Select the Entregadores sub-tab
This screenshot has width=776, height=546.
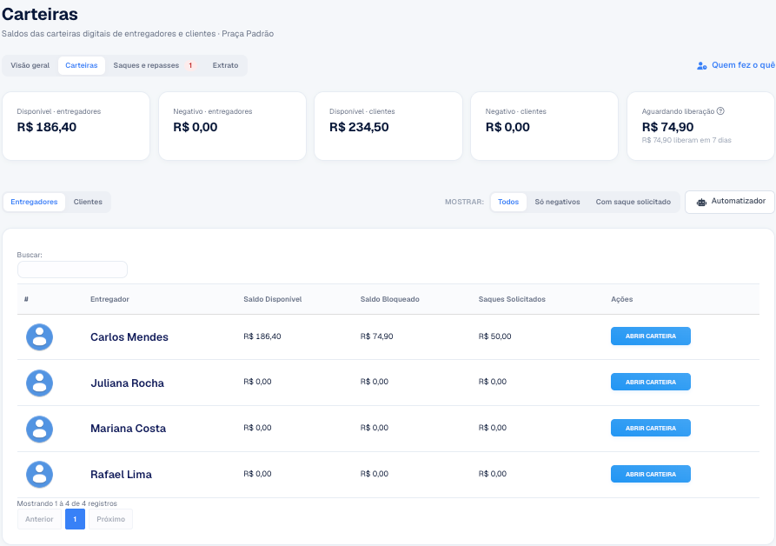[34, 202]
